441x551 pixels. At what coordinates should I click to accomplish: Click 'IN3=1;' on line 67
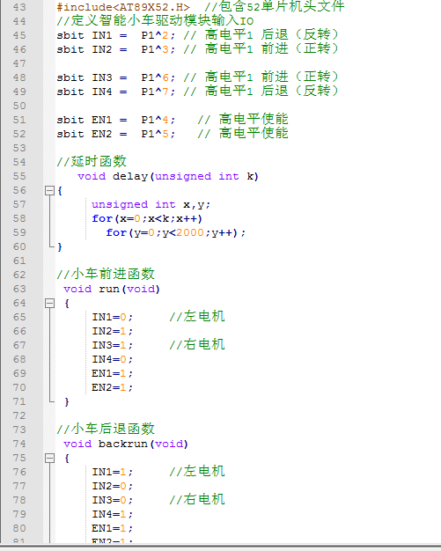(112, 345)
